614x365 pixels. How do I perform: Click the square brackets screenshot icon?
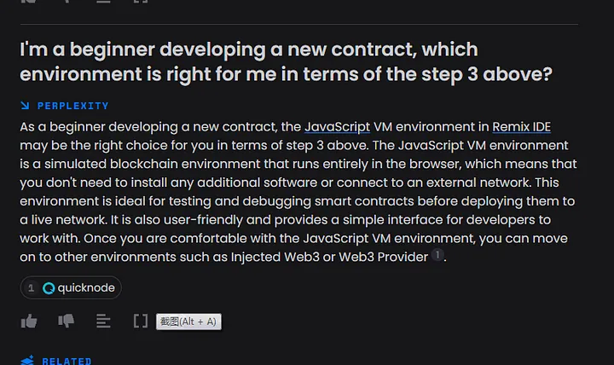(141, 322)
